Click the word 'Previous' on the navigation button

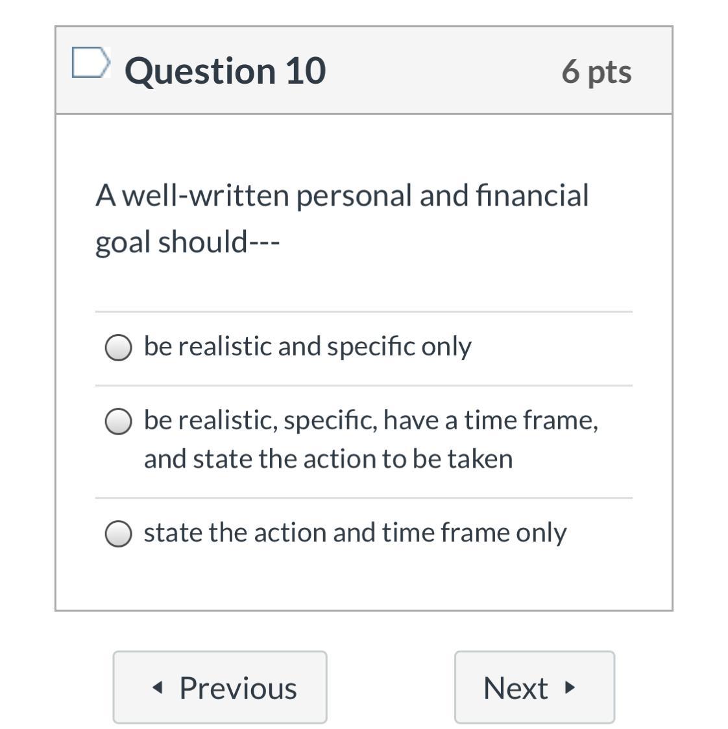click(238, 688)
